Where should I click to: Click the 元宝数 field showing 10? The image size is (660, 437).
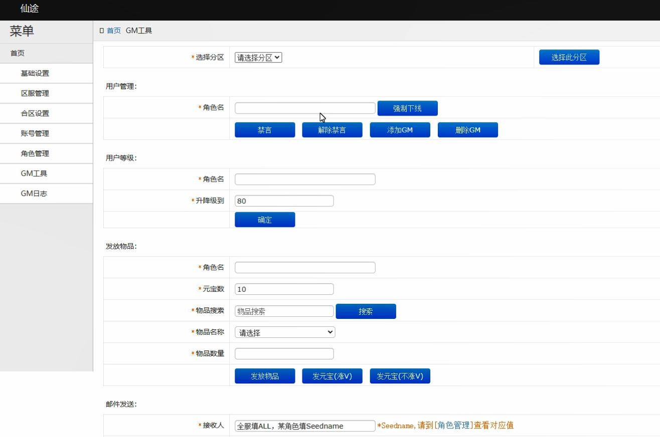pyautogui.click(x=284, y=289)
